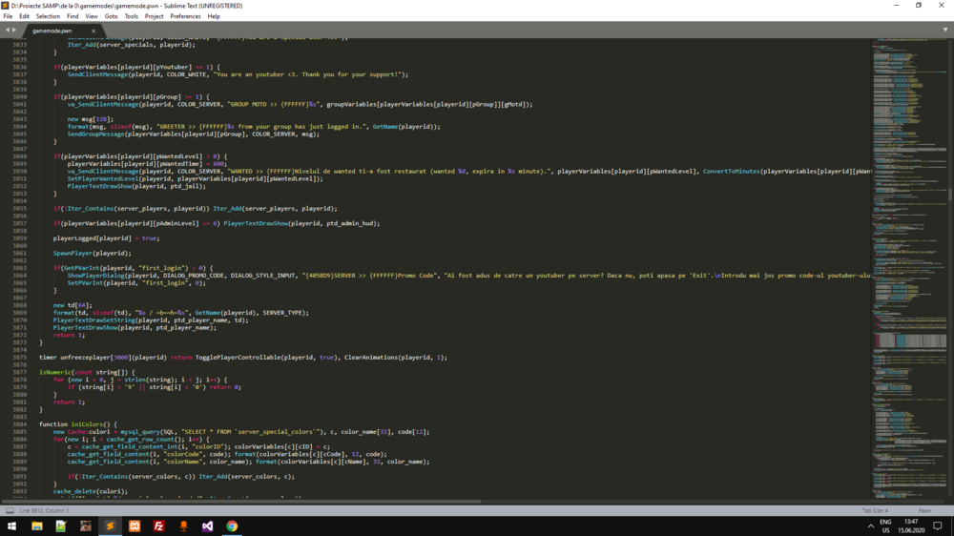The image size is (954, 536).
Task: Go to next tab arrow
Action: click(x=14, y=30)
